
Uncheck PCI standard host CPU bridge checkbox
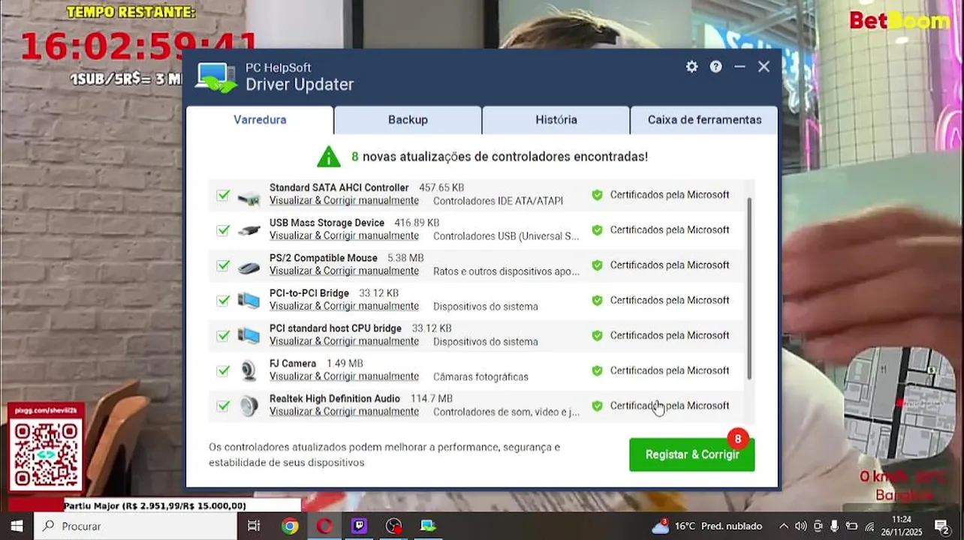click(223, 336)
